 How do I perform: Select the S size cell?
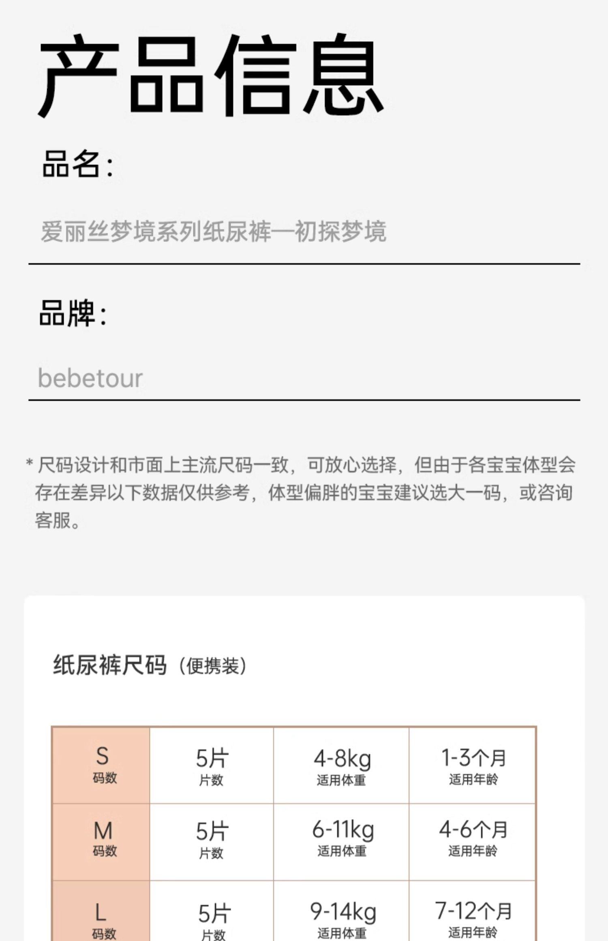[x=101, y=765]
